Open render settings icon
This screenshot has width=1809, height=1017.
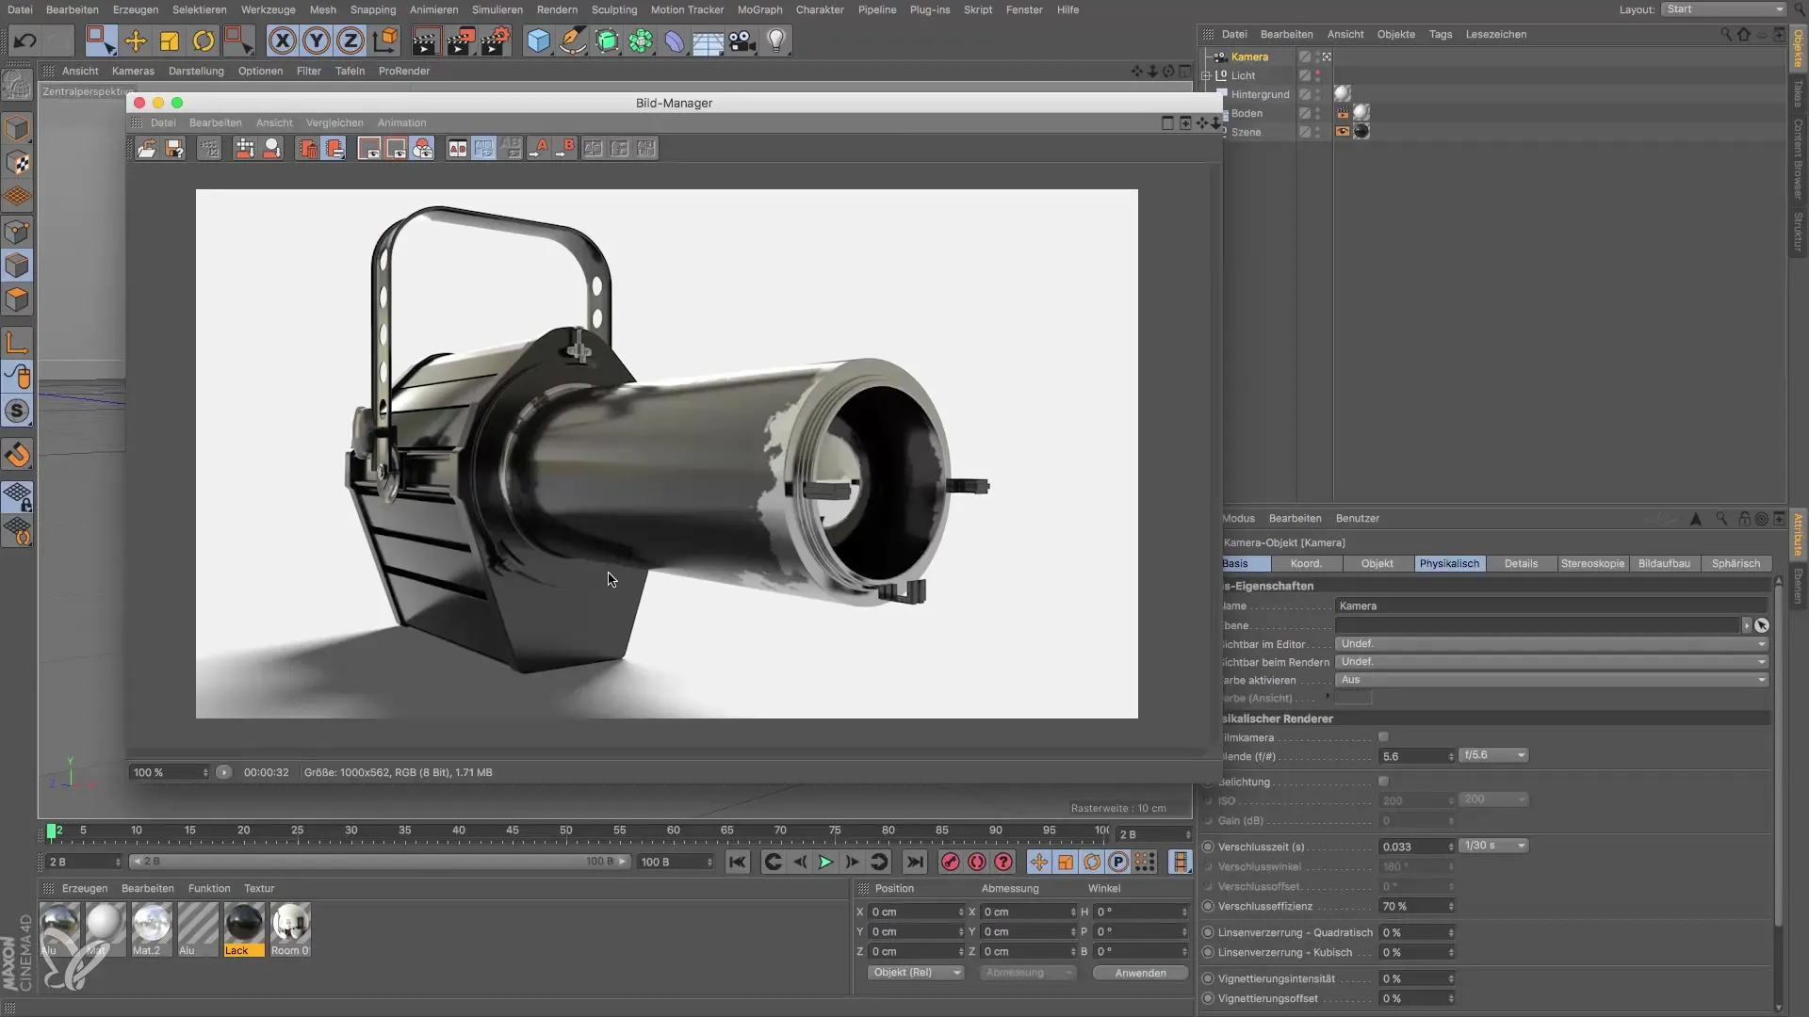[495, 40]
